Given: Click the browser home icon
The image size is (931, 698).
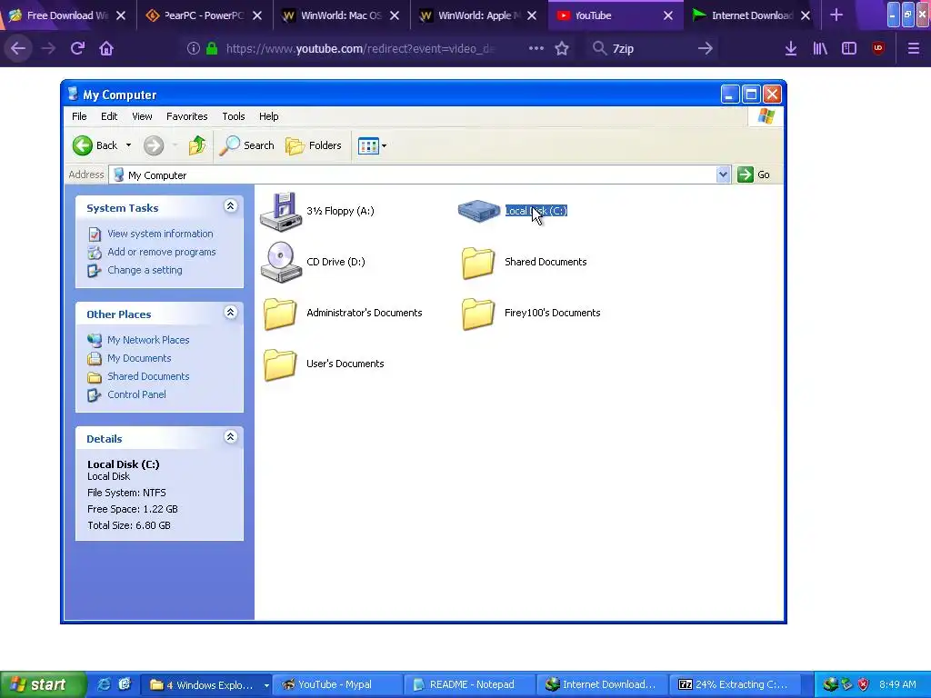Looking at the screenshot, I should coord(106,48).
